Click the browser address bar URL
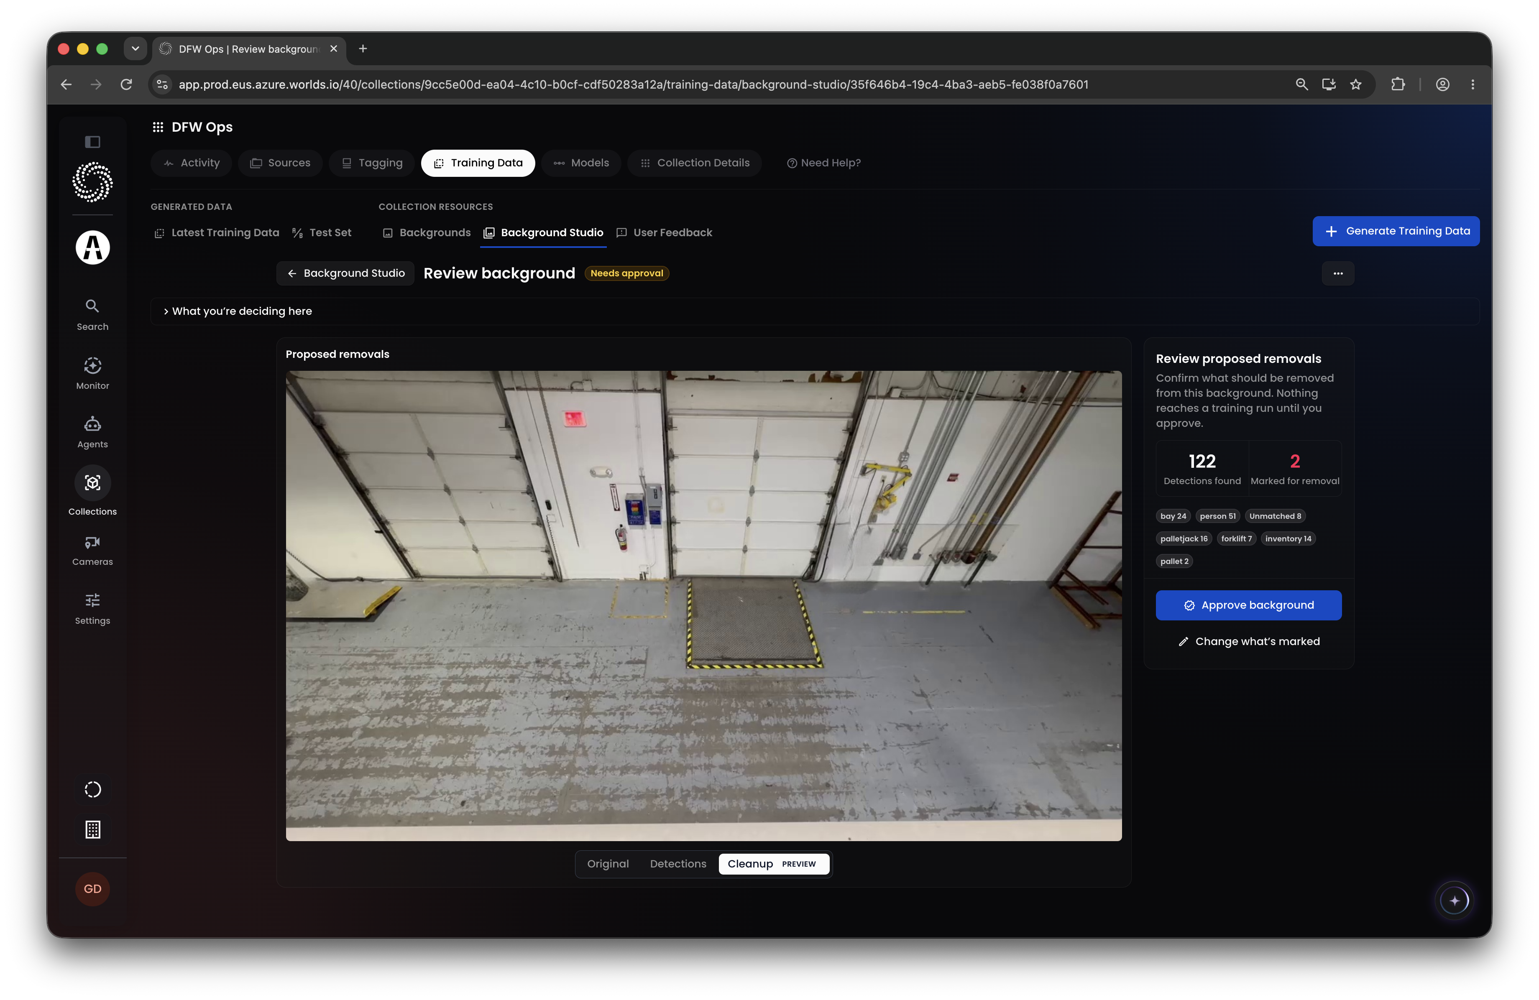This screenshot has height=1000, width=1539. (633, 85)
